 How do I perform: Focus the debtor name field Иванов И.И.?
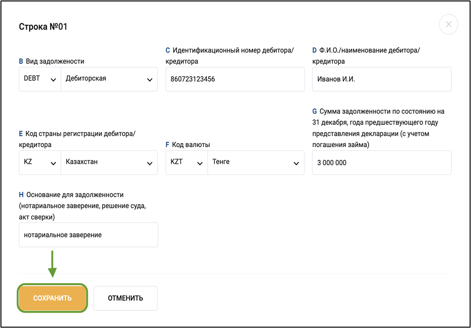[381, 79]
